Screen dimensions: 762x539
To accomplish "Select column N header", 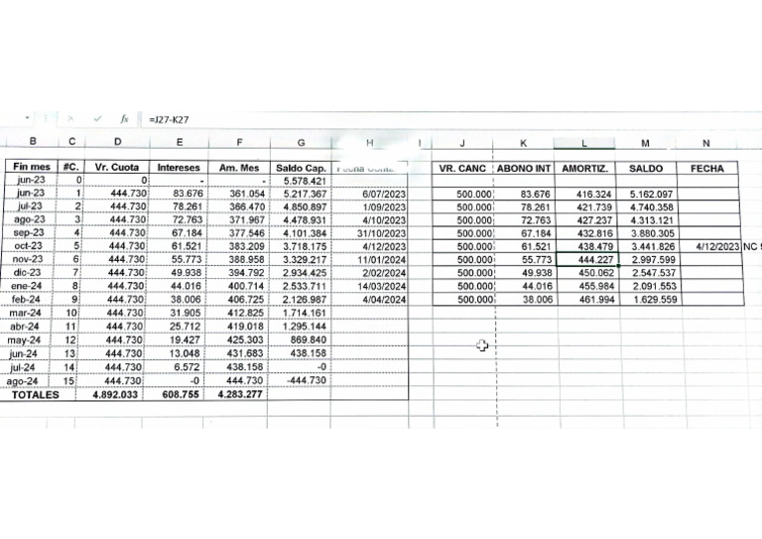I will click(706, 143).
